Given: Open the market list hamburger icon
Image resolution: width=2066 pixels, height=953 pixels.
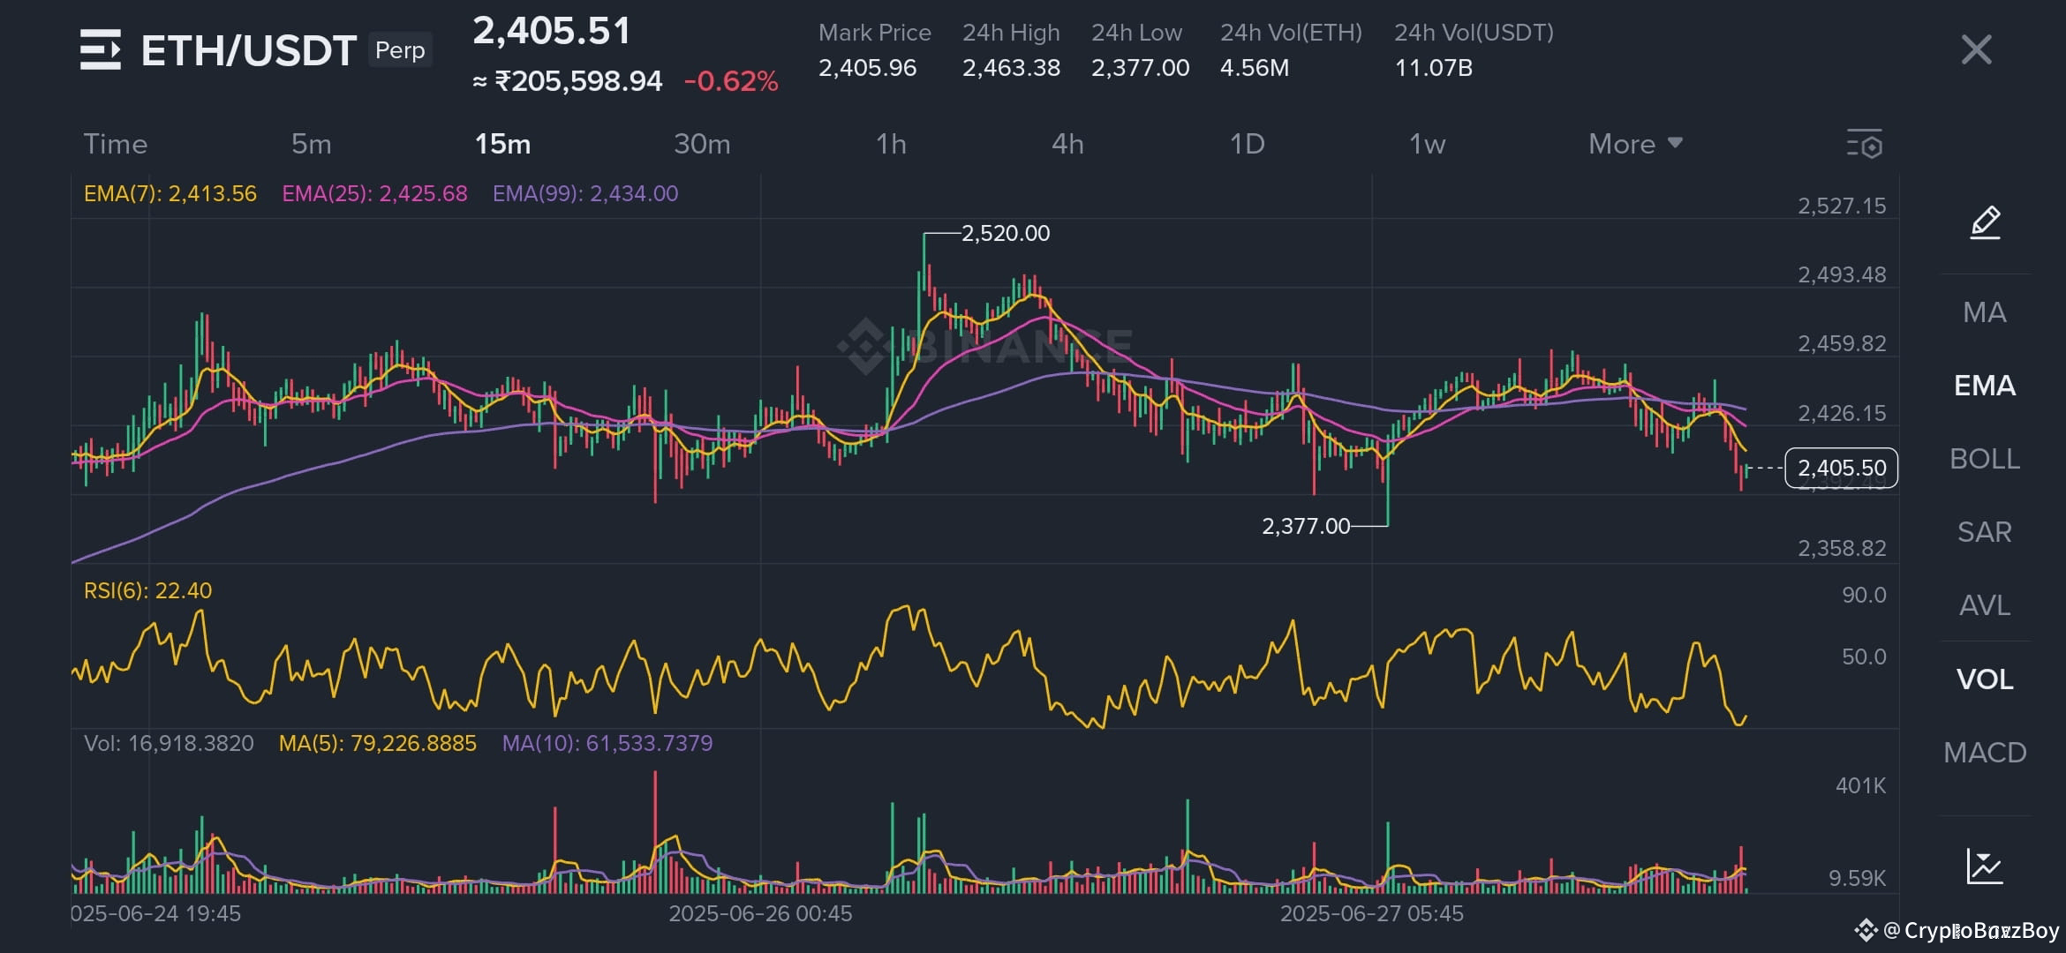Looking at the screenshot, I should pos(100,49).
